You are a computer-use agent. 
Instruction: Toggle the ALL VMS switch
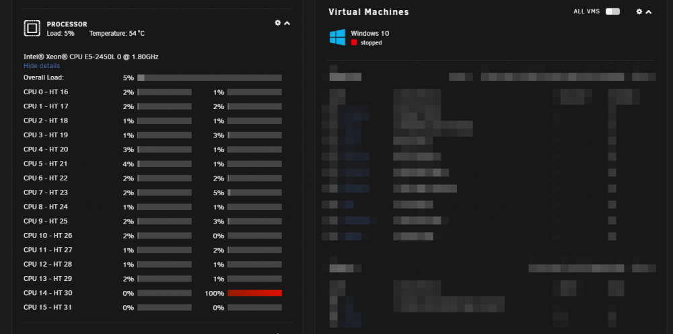[612, 11]
